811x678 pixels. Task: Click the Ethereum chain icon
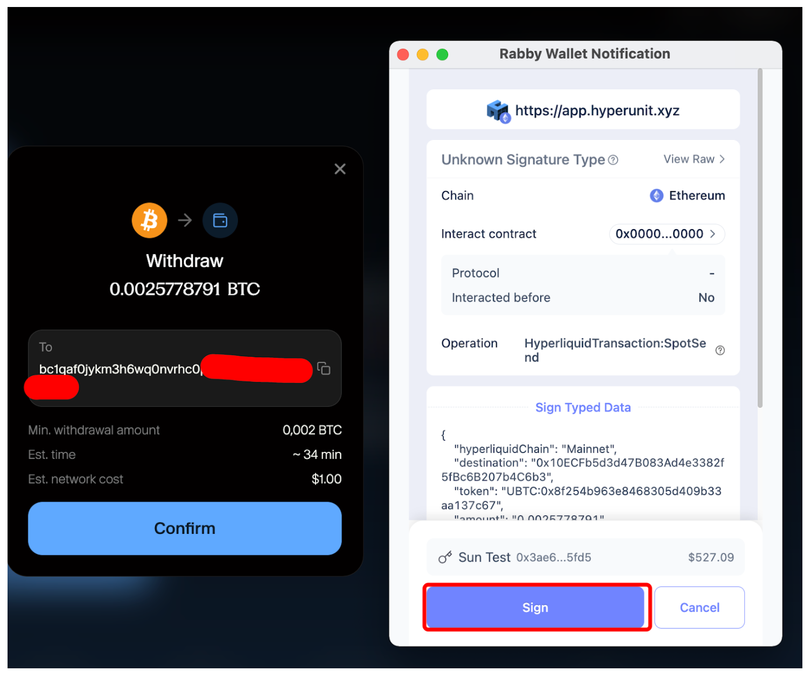pyautogui.click(x=656, y=195)
